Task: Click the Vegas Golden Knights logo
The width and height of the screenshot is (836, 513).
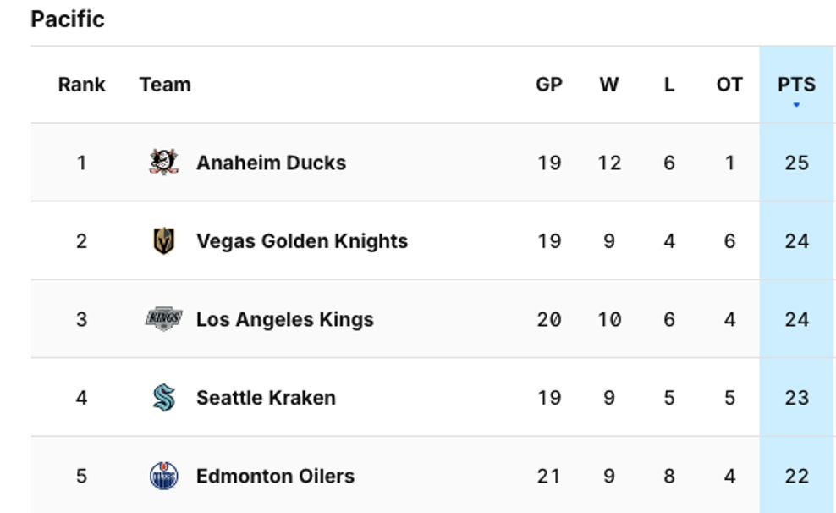Action: click(x=163, y=241)
